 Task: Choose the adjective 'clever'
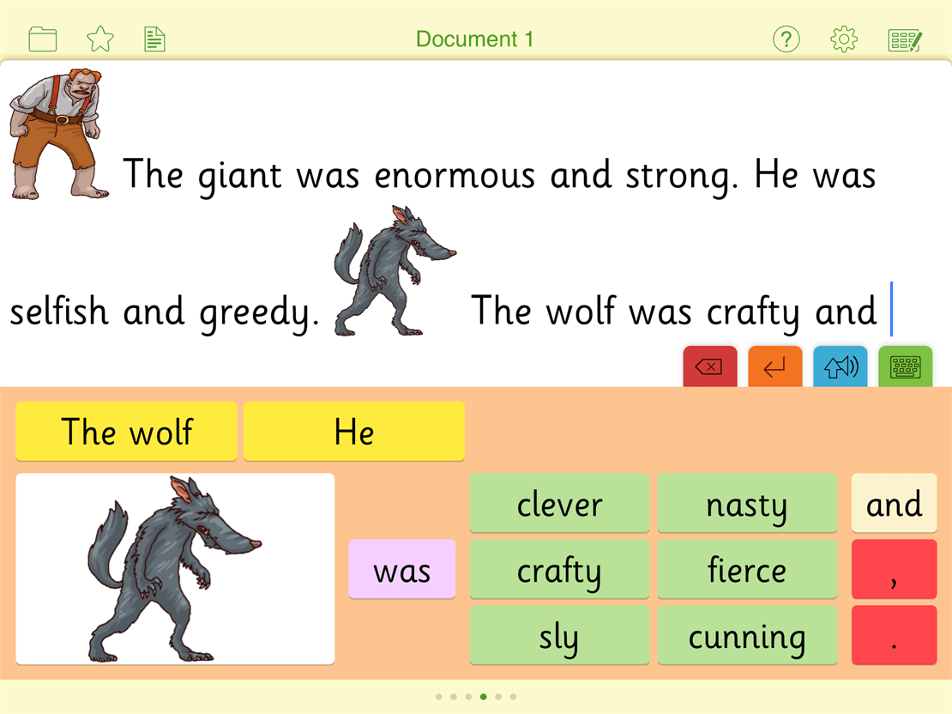point(559,503)
